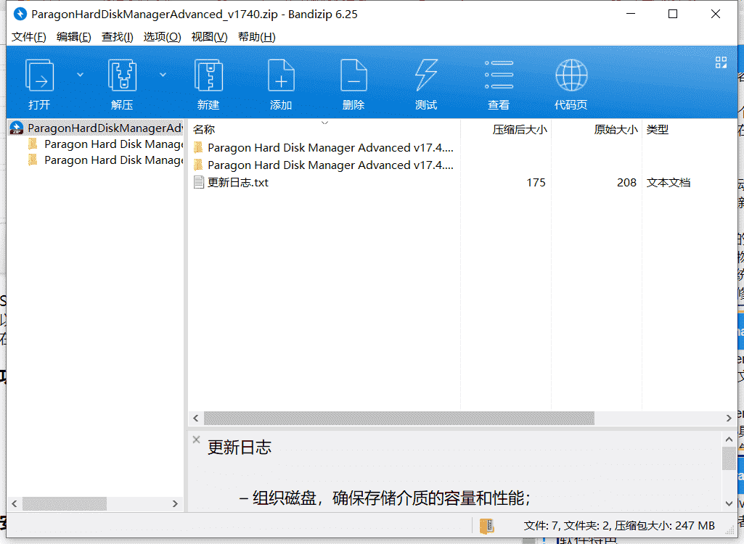The width and height of the screenshot is (744, 544).
Task: Click the 新建 (New archive) icon
Action: pos(208,75)
